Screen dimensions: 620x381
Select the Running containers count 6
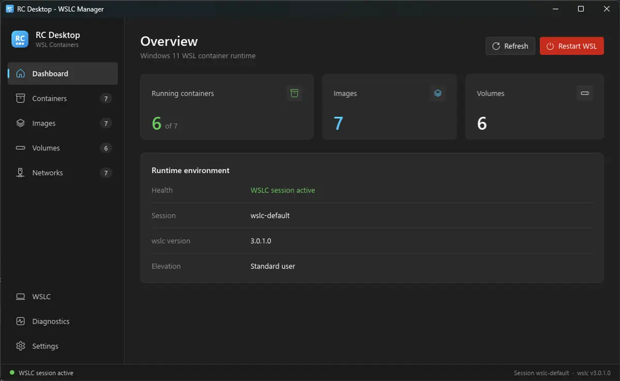click(x=157, y=123)
